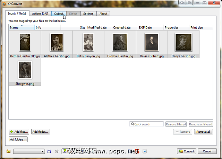Open the Actions [0/0] tab
222x159 pixels.
(x=40, y=14)
